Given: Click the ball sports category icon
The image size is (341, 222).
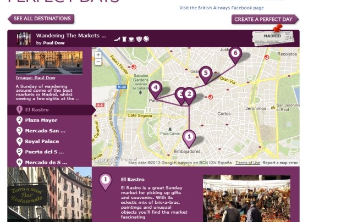Looking at the screenshot, I should coord(146,39).
